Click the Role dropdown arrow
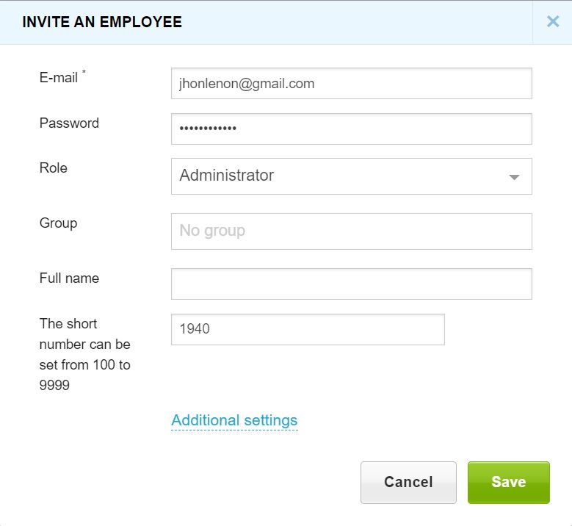572x526 pixels. coord(514,177)
